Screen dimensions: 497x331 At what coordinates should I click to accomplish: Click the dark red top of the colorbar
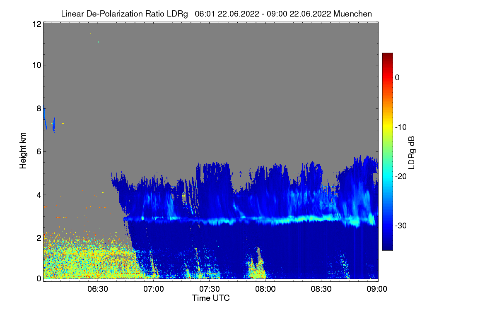pos(387,56)
